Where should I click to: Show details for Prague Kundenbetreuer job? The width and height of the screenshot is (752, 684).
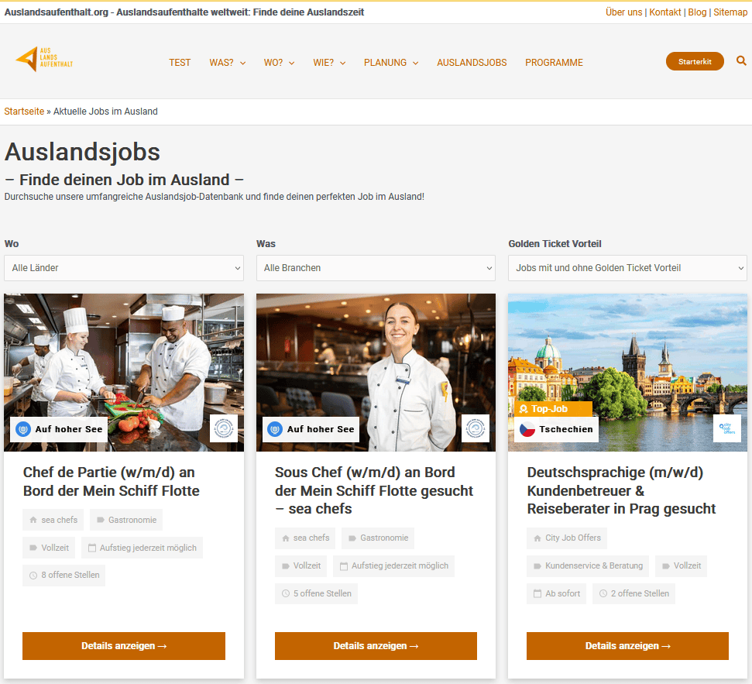click(627, 646)
